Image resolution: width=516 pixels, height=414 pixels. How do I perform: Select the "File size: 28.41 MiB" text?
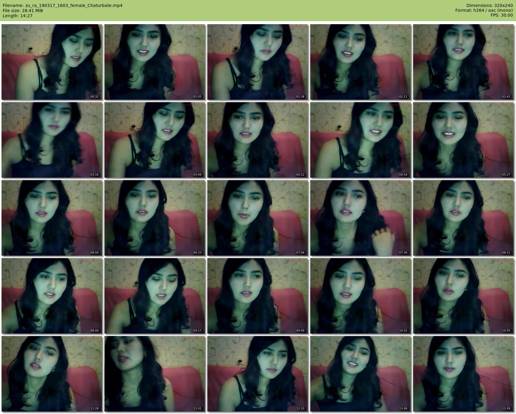pyautogui.click(x=23, y=11)
